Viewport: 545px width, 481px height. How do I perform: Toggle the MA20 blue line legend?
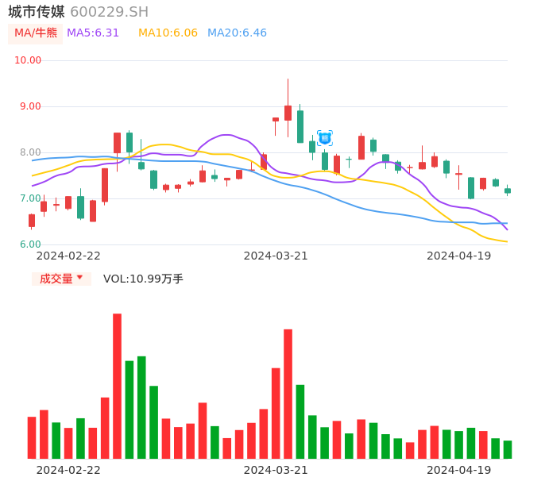pos(237,33)
